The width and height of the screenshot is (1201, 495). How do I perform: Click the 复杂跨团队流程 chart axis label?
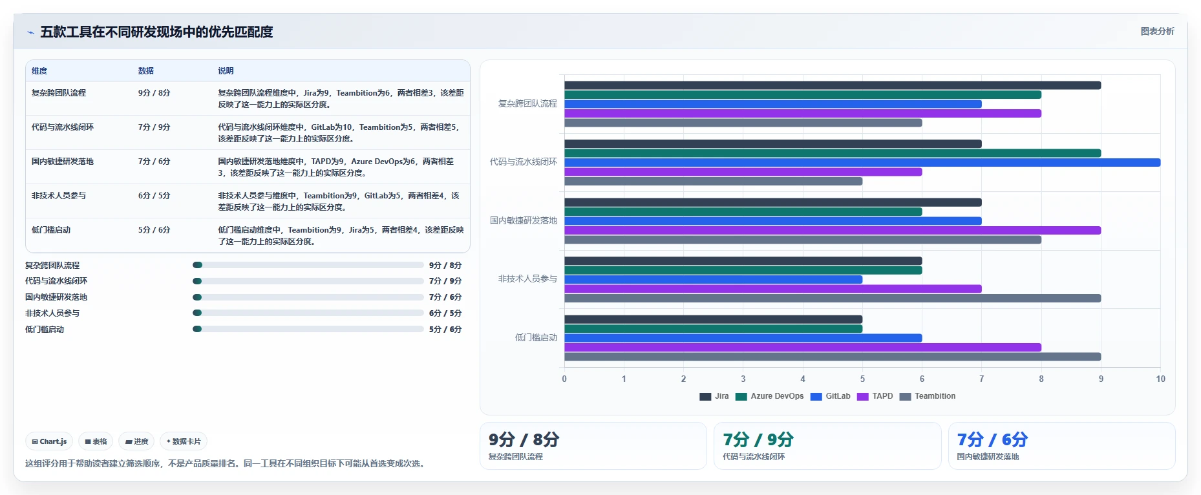coord(527,103)
